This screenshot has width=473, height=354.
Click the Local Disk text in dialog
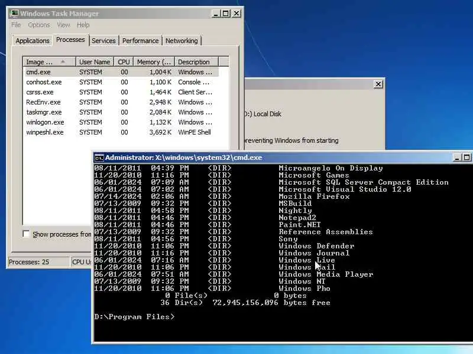(267, 114)
